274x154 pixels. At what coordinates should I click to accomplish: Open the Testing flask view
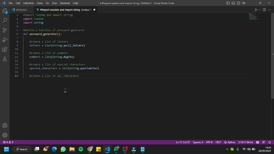pos(5,59)
